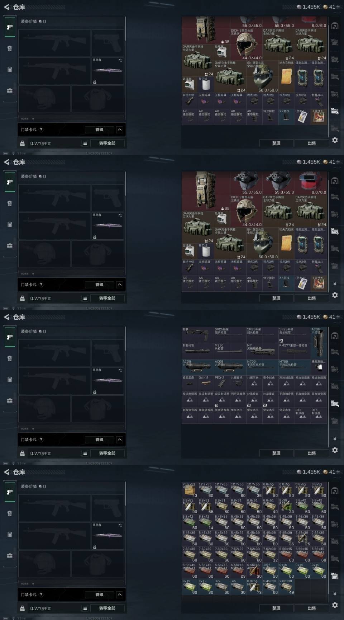Select 侍卫握把 grip in top screenshot

click(x=271, y=117)
